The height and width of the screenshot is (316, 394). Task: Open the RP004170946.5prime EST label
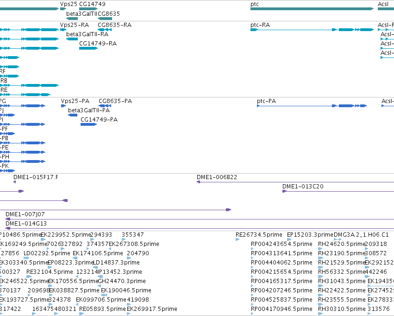(281, 309)
